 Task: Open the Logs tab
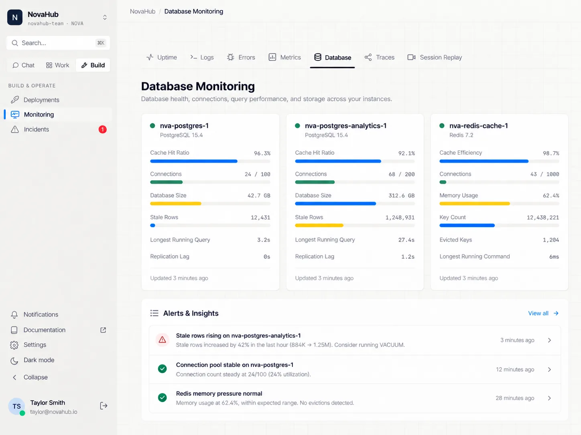coord(202,57)
